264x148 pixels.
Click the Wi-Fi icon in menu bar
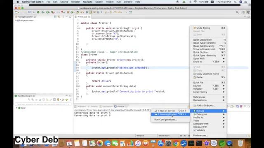pos(195,2)
